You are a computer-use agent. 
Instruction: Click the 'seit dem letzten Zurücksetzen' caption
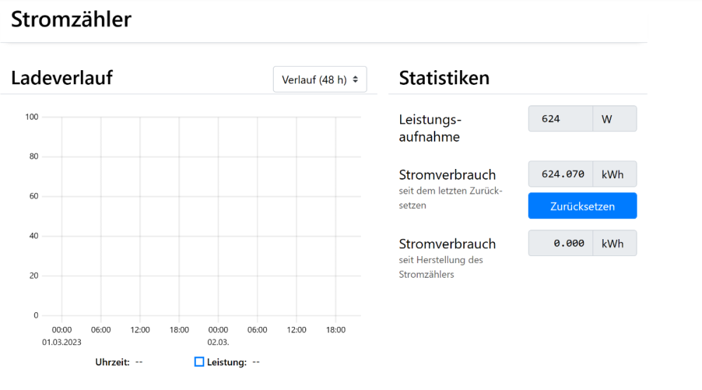click(450, 198)
